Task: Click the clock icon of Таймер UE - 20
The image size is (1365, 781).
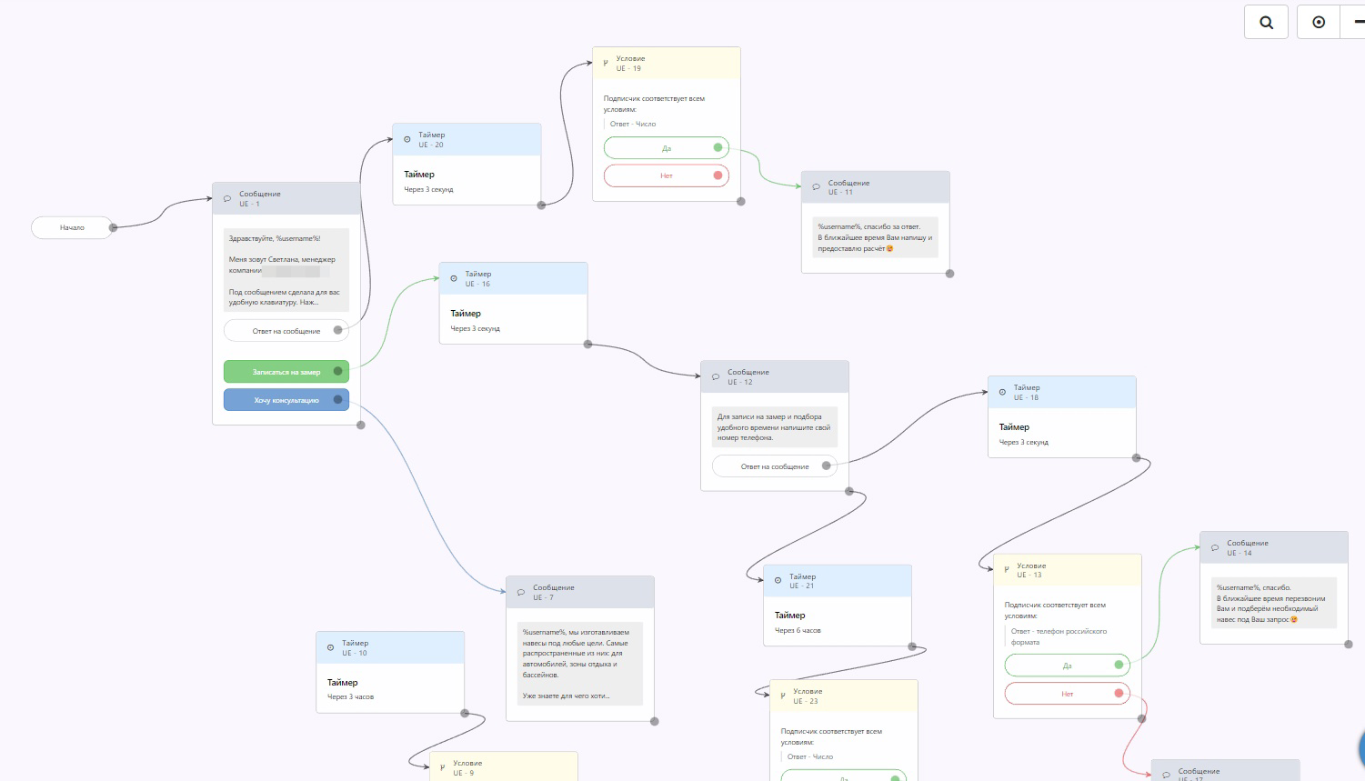Action: click(406, 139)
